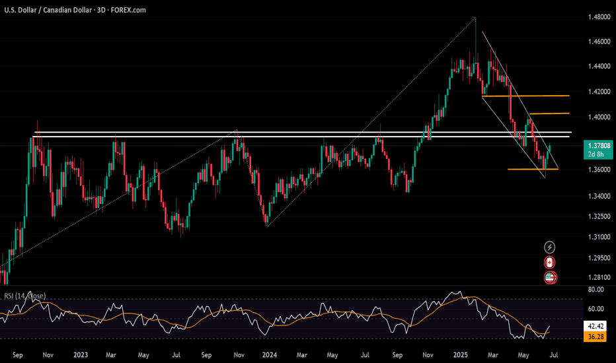Click the 80.00 RSI axis label
616x363 pixels.
click(x=596, y=290)
